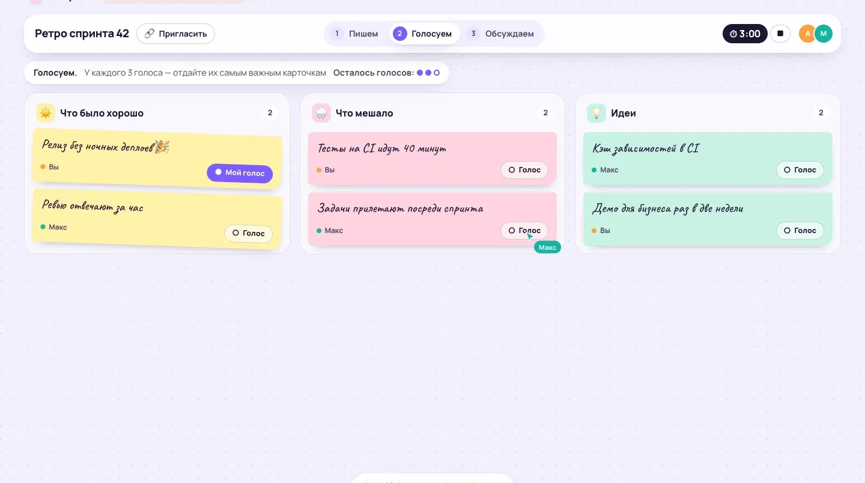The height and width of the screenshot is (483, 865).
Task: Click the hint "У каждого 3 голоса"
Action: [x=123, y=73]
